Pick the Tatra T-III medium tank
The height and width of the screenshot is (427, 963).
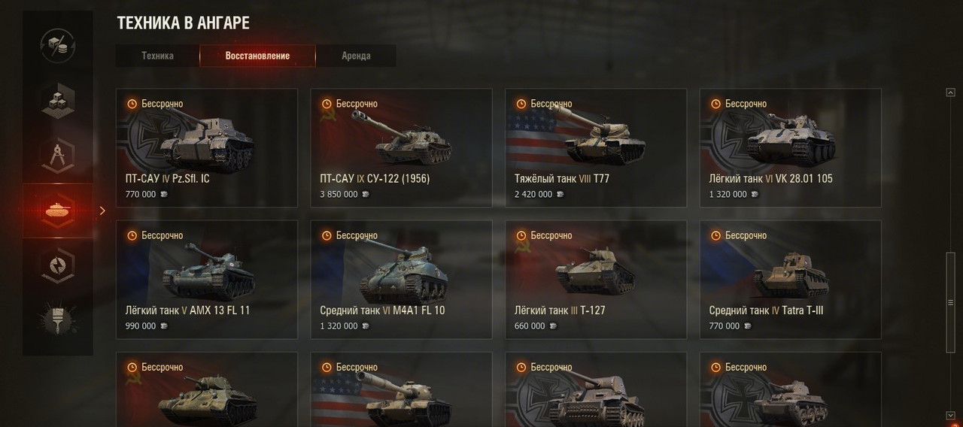tap(791, 280)
